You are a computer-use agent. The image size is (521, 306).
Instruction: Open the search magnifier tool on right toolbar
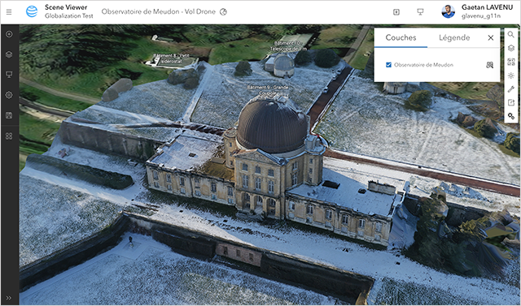point(511,34)
